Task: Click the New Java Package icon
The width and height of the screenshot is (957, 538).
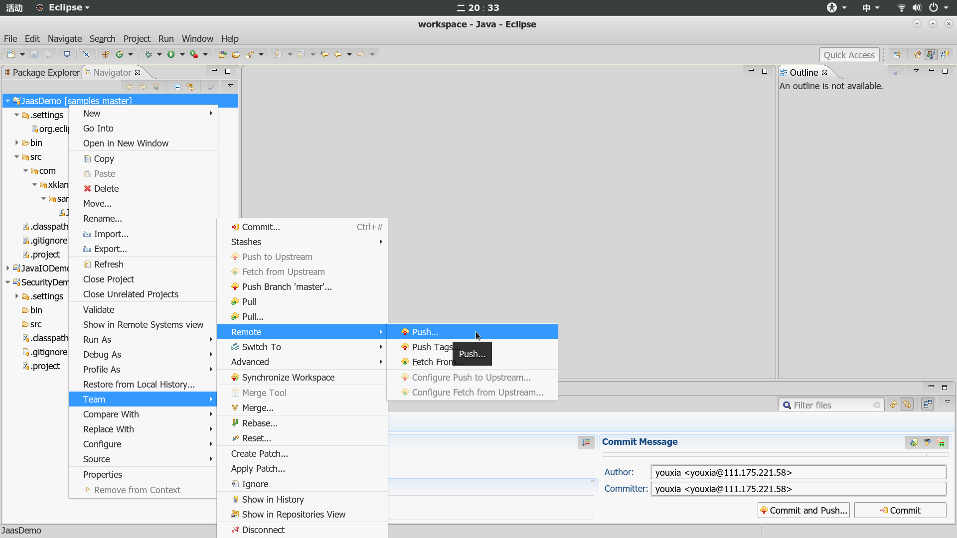Action: [x=106, y=54]
